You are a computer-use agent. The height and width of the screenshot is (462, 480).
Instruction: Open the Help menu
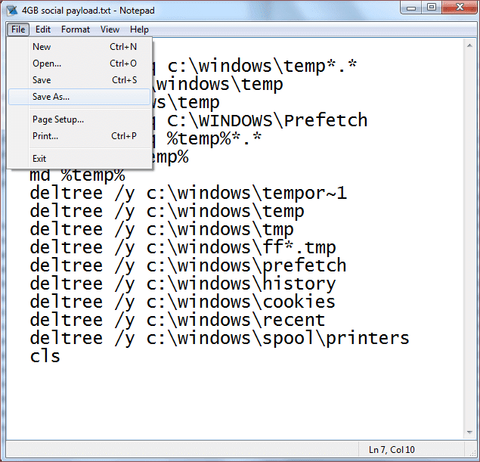[139, 29]
